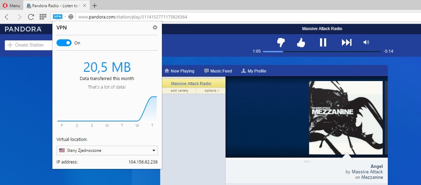
Task: Click the volume speaker icon
Action: coord(366,42)
